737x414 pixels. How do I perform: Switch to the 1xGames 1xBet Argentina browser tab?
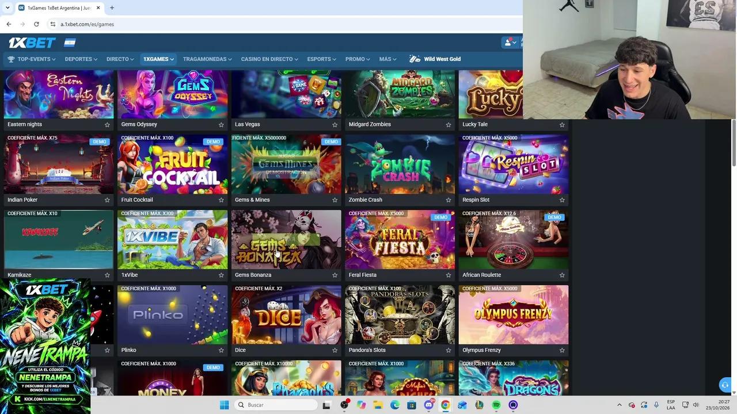[59, 8]
